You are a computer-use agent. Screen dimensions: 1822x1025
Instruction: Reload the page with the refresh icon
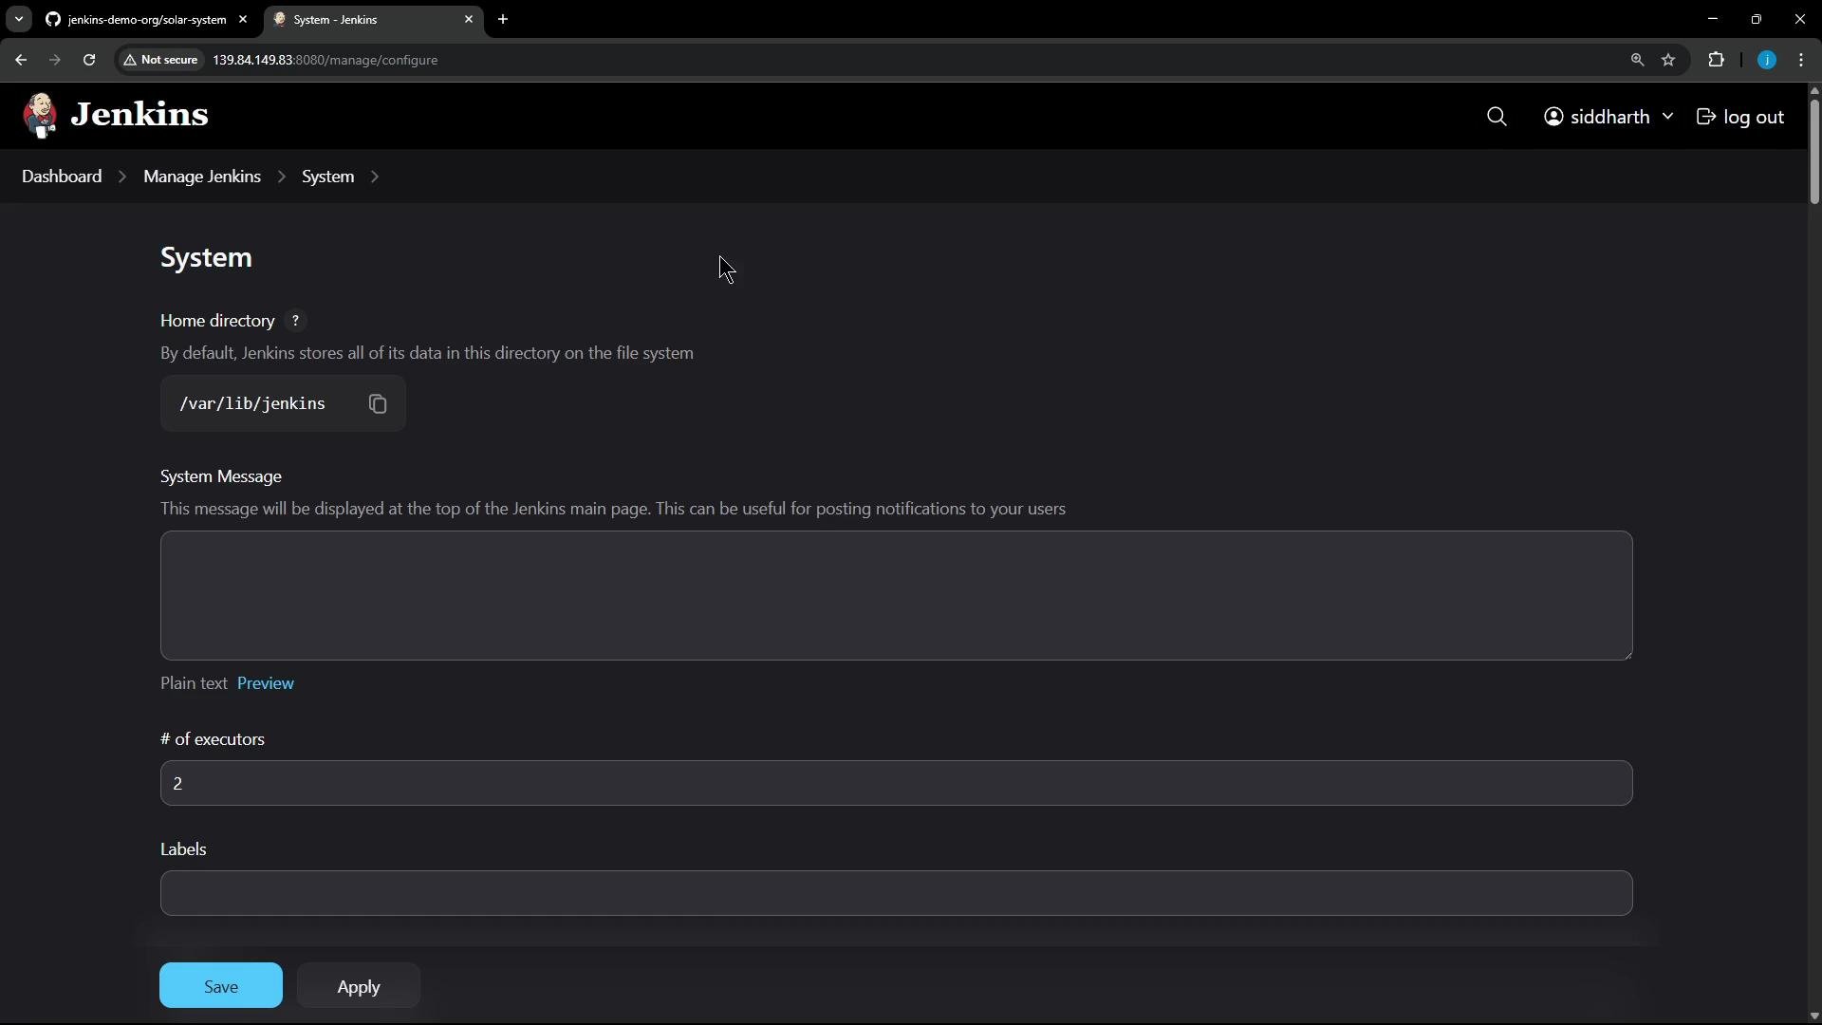89,60
